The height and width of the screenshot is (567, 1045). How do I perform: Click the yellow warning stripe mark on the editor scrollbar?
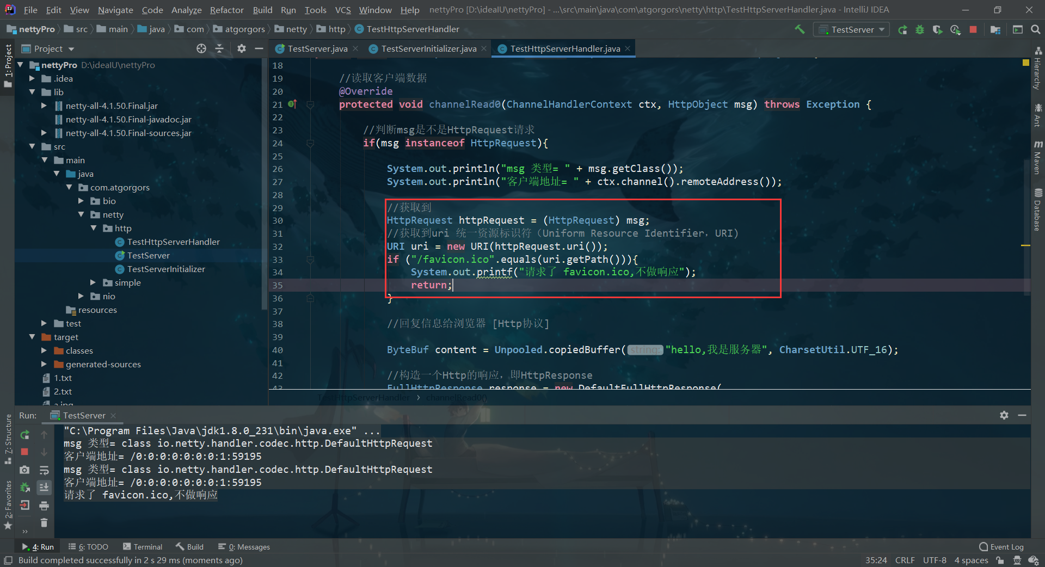pyautogui.click(x=1025, y=245)
